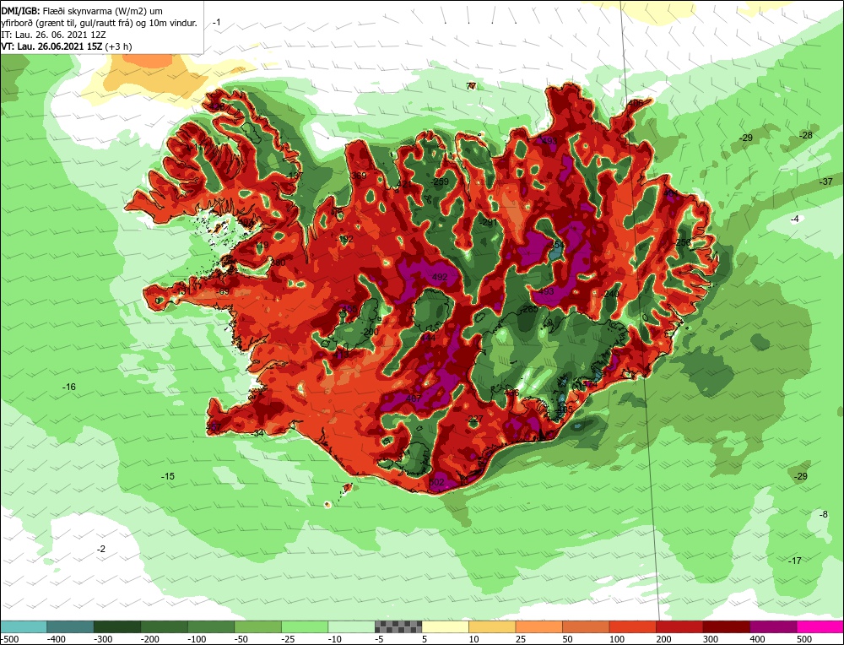The image size is (844, 645).
Task: Click the '-34' value off Reykjanes
Action: [257, 433]
